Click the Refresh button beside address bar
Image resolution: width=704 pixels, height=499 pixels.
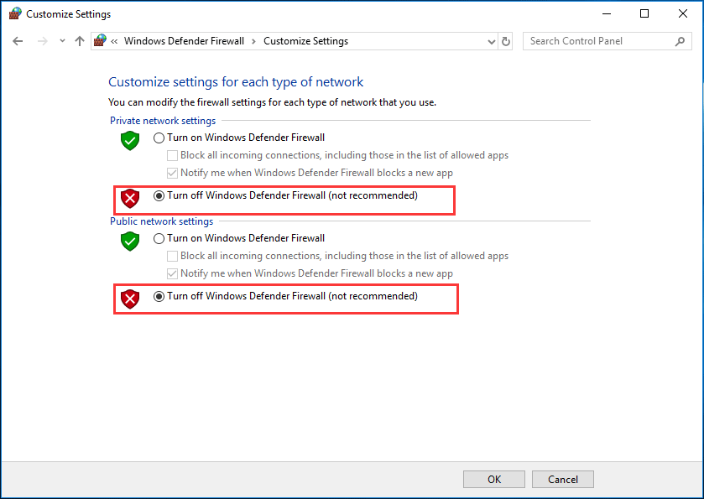pos(506,41)
